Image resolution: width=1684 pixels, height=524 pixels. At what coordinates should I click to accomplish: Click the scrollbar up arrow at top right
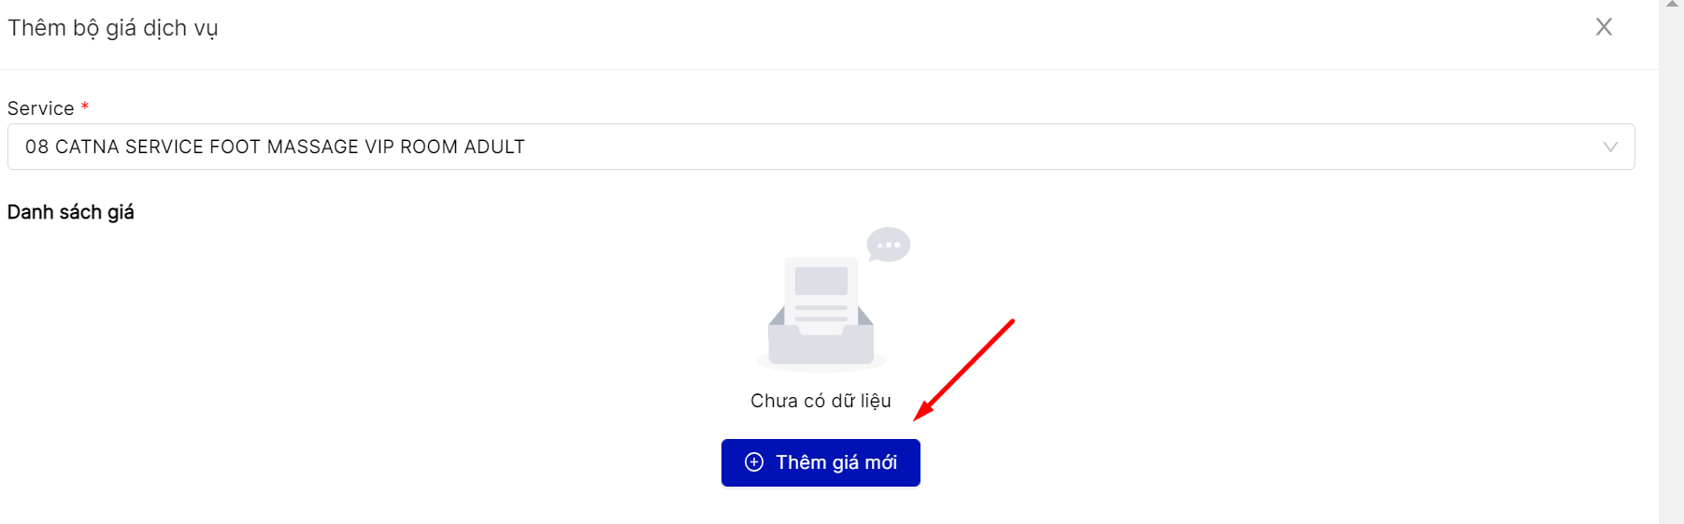click(x=1672, y=5)
